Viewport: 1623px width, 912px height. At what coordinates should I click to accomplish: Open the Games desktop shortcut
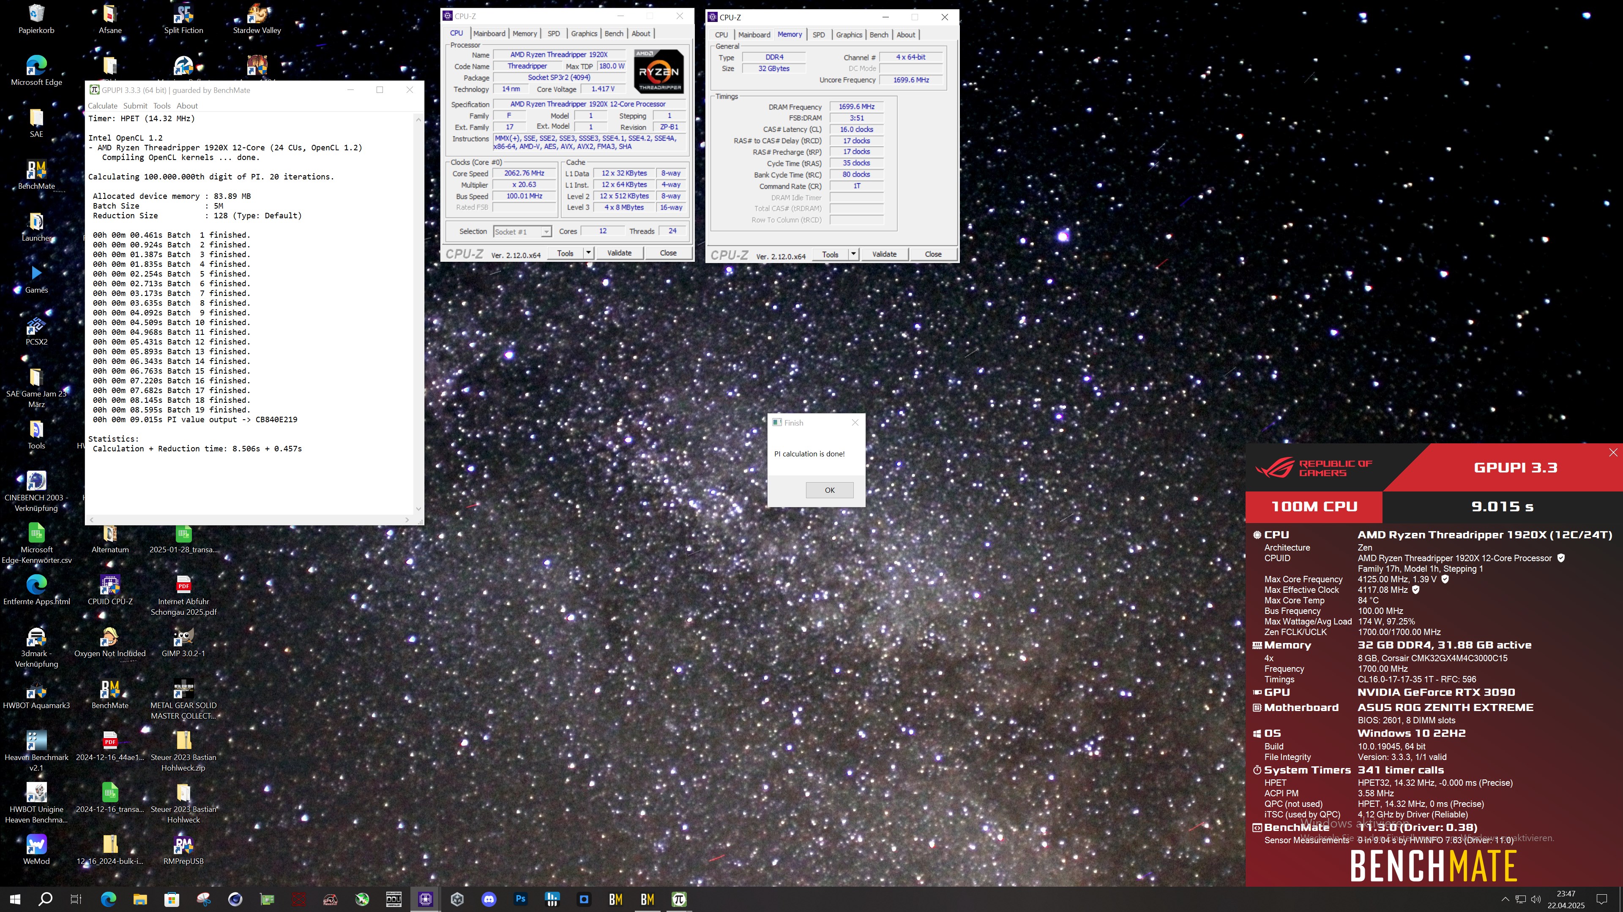[x=36, y=278]
